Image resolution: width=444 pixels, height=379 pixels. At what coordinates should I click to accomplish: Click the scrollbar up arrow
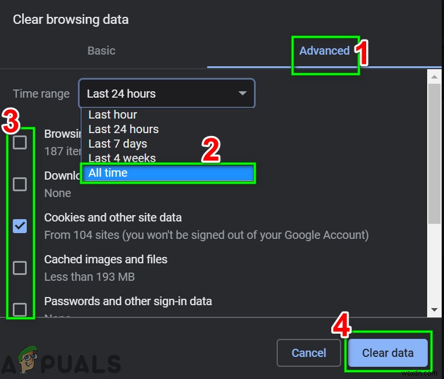click(x=434, y=76)
